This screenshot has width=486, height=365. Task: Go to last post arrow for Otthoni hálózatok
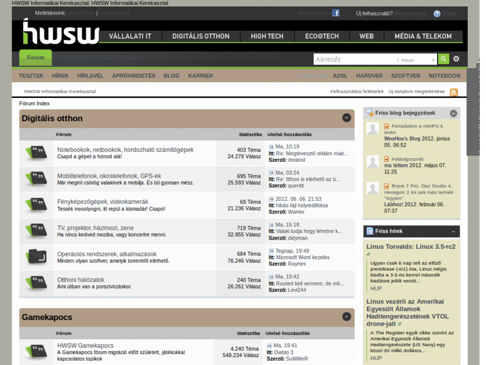pos(271,277)
